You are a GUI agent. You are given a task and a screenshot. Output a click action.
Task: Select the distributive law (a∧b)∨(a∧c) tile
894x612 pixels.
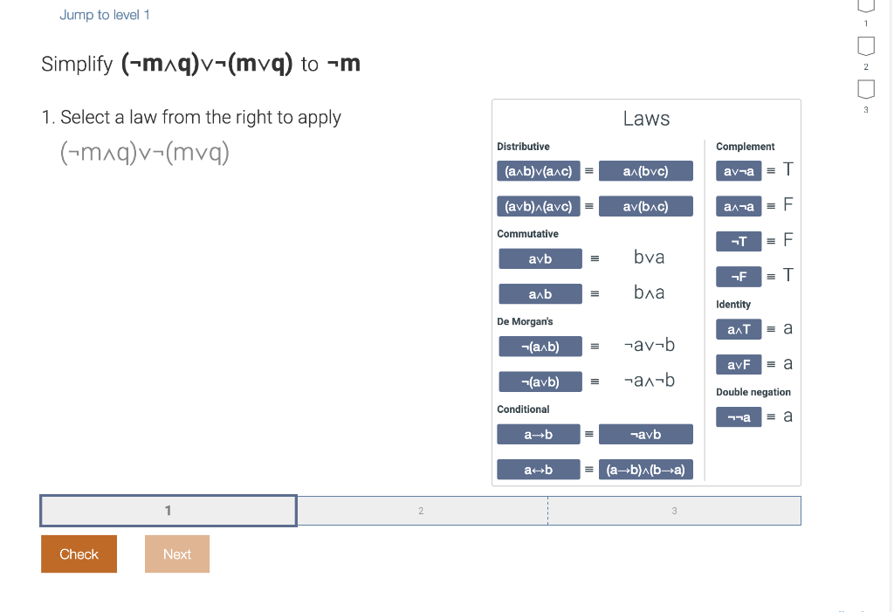(x=540, y=170)
